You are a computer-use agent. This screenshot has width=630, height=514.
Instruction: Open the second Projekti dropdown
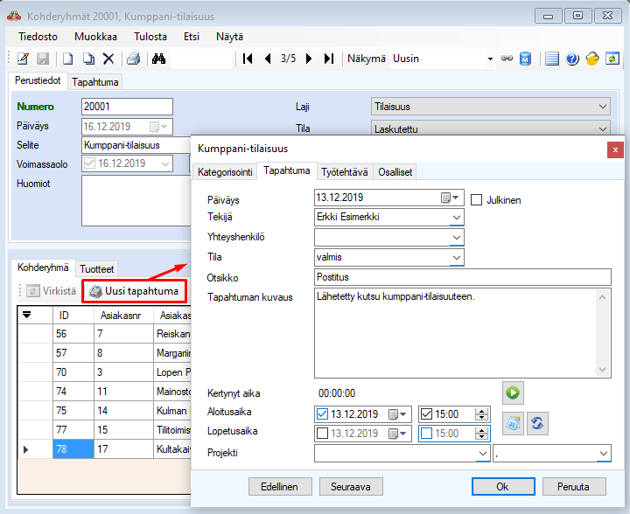tap(604, 454)
